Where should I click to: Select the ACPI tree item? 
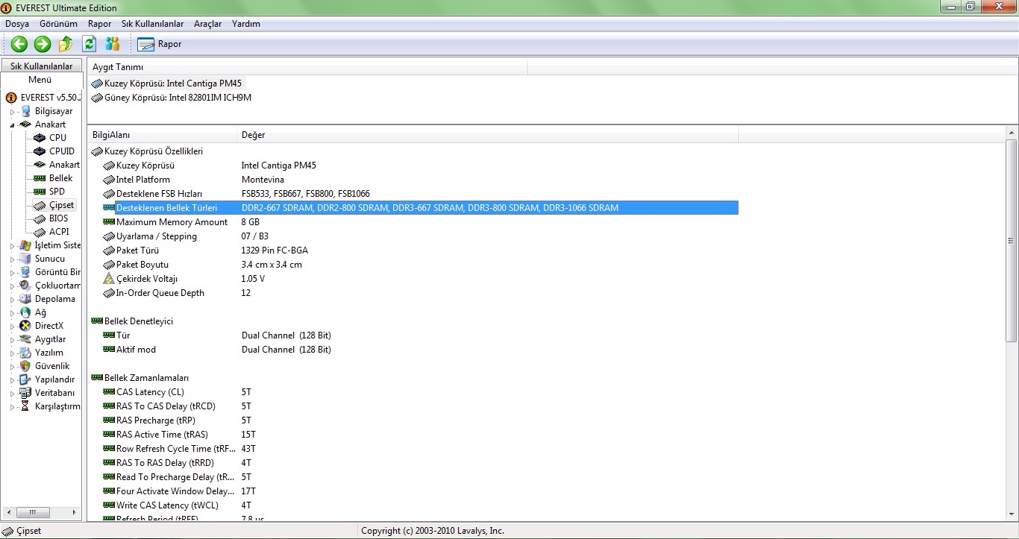pyautogui.click(x=59, y=232)
